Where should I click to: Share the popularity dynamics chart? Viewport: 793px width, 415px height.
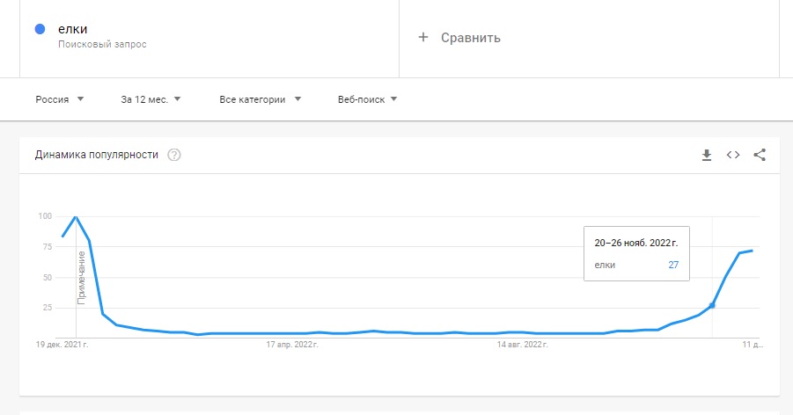coord(760,155)
